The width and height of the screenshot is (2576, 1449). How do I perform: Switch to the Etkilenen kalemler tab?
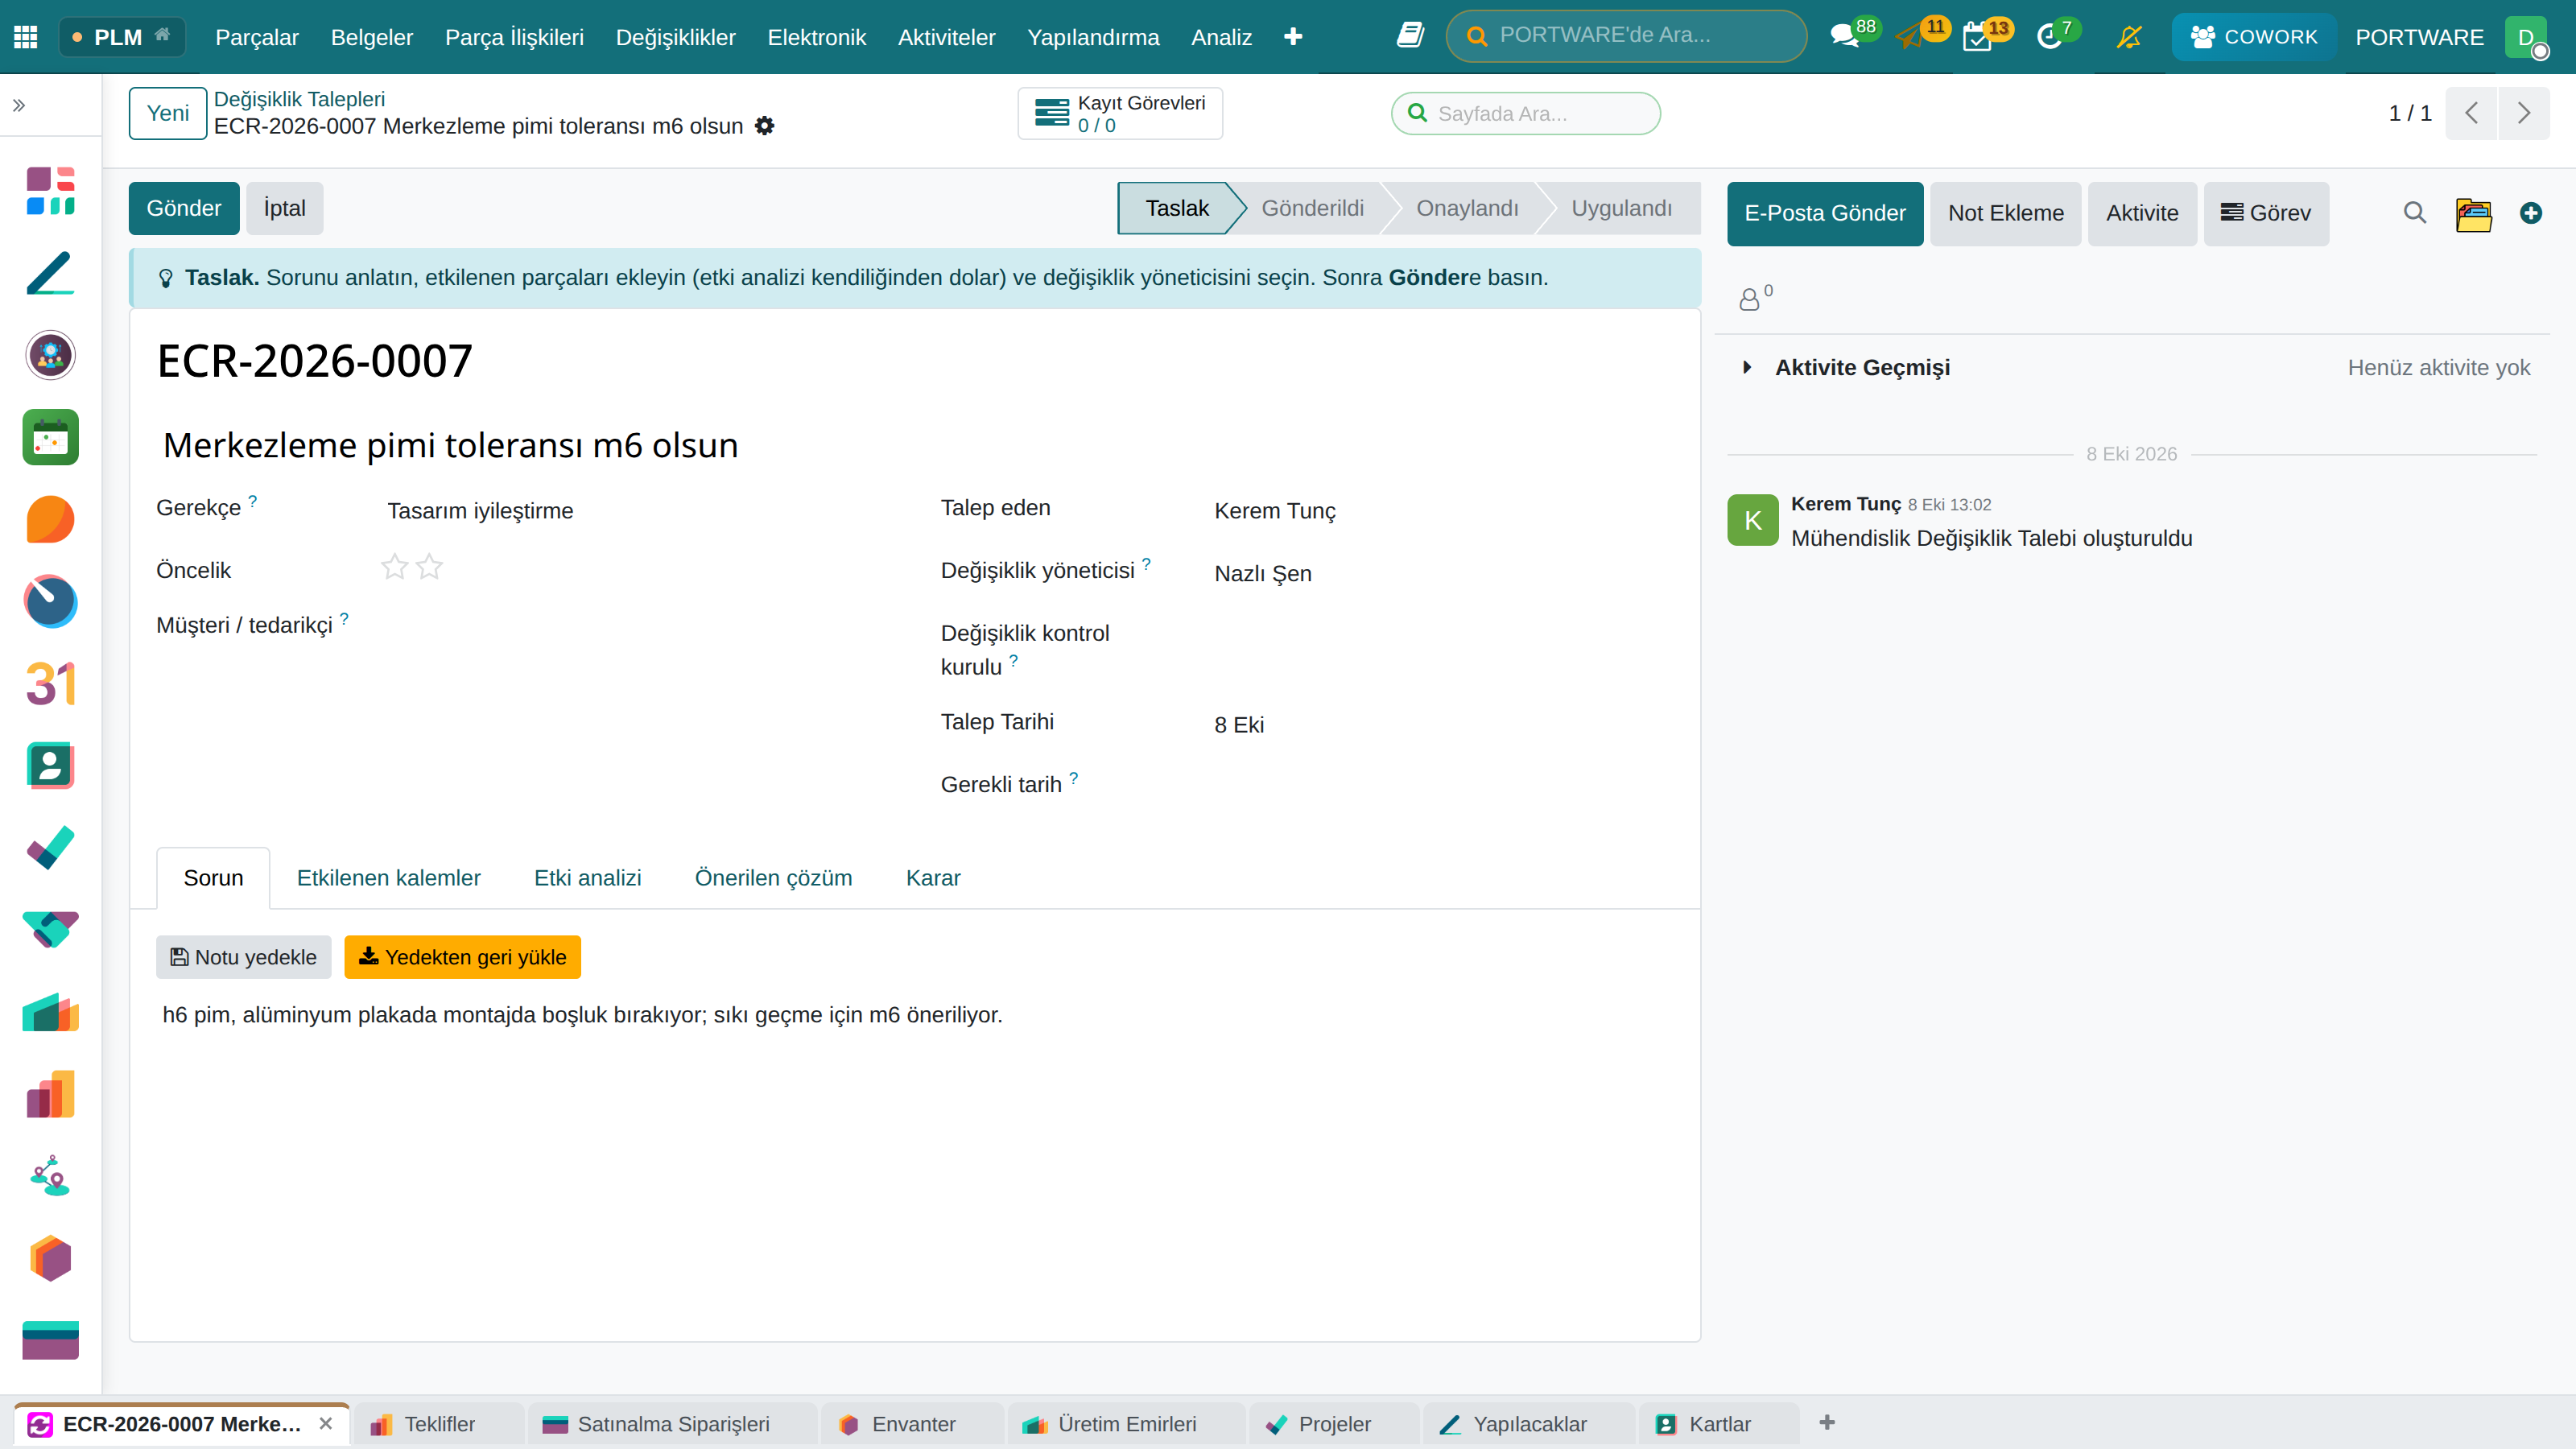(388, 878)
